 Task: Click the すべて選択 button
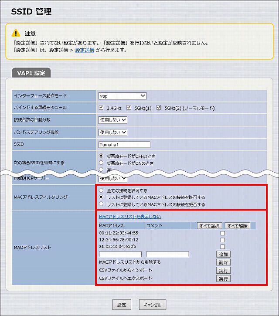click(x=209, y=226)
